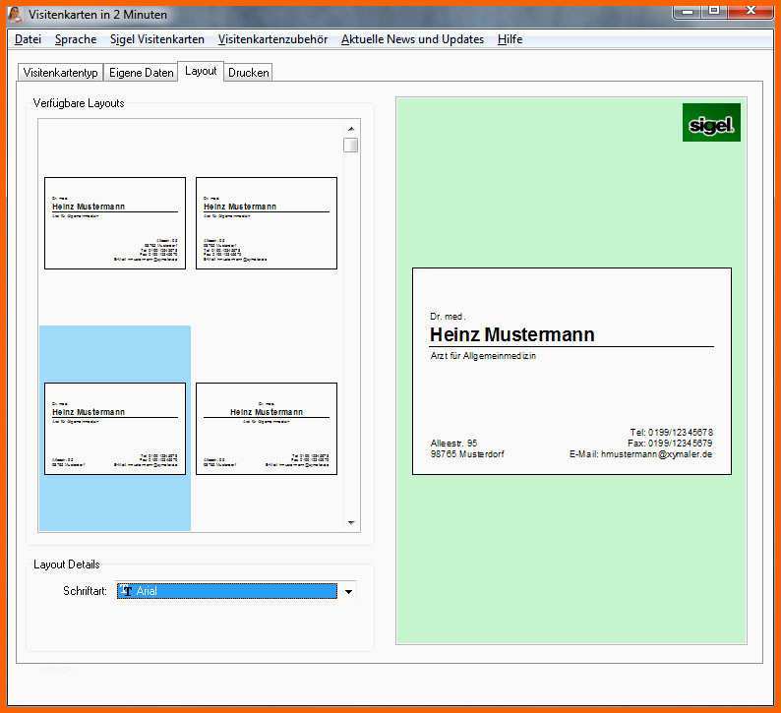Click the Sigel logo in preview
This screenshot has width=781, height=713.
[711, 123]
